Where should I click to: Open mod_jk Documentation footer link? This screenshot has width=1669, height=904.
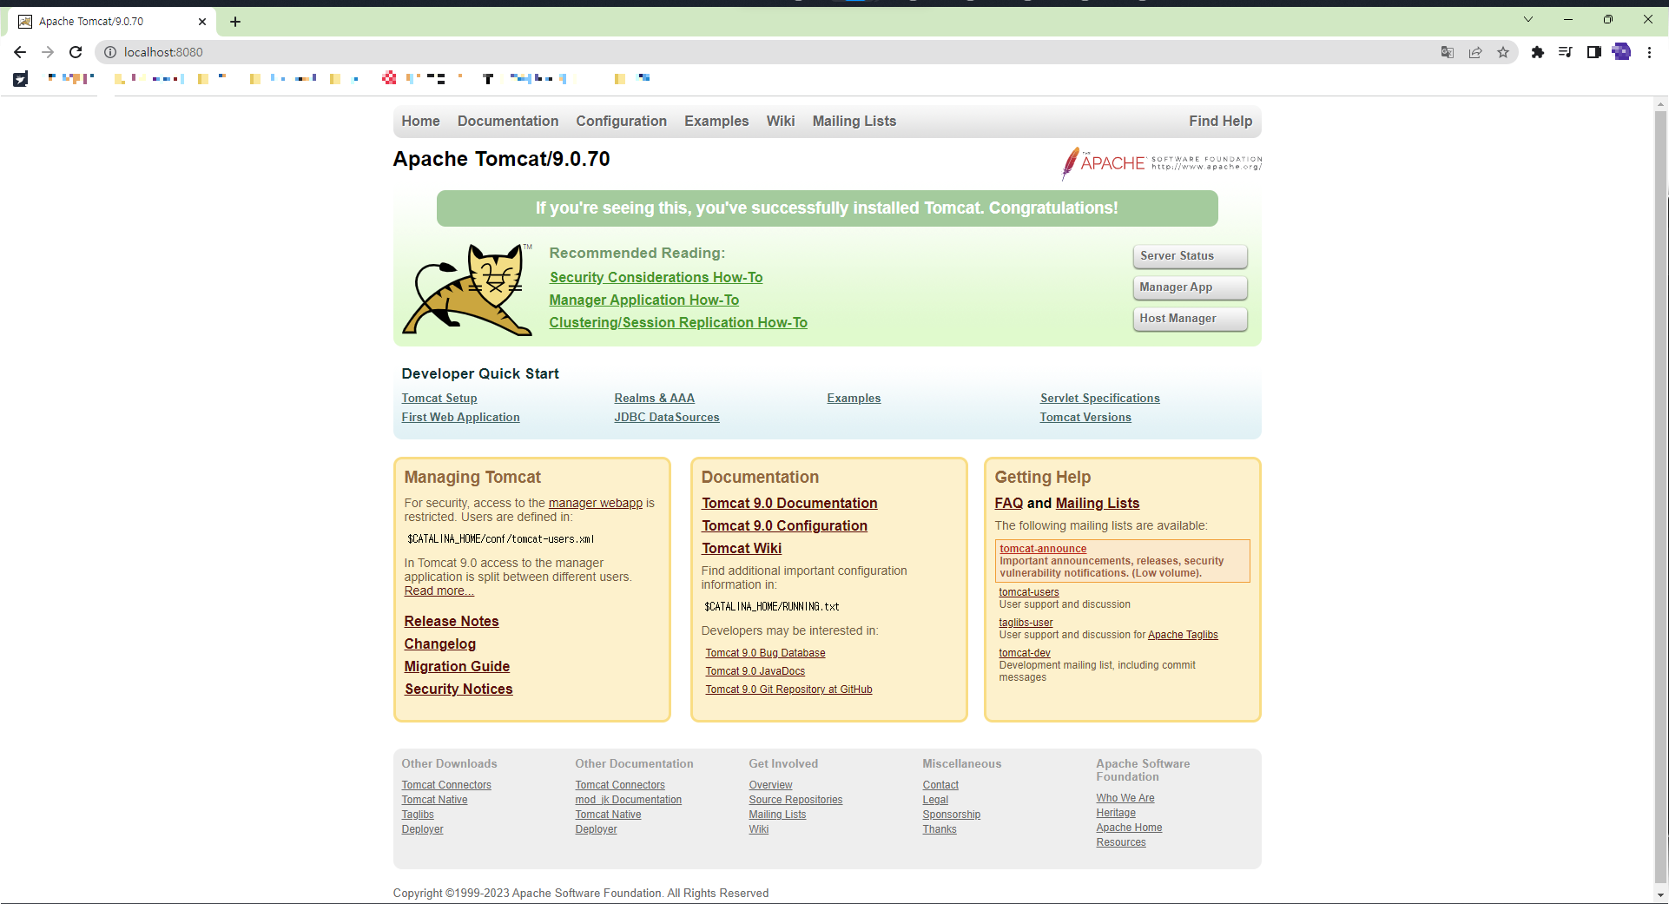tap(628, 800)
